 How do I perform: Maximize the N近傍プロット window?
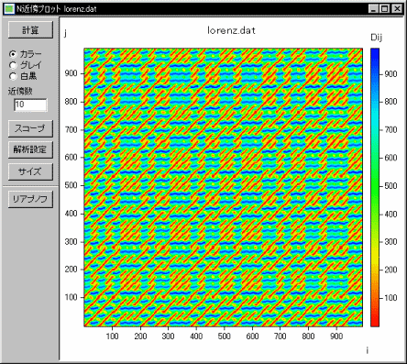[x=384, y=9]
